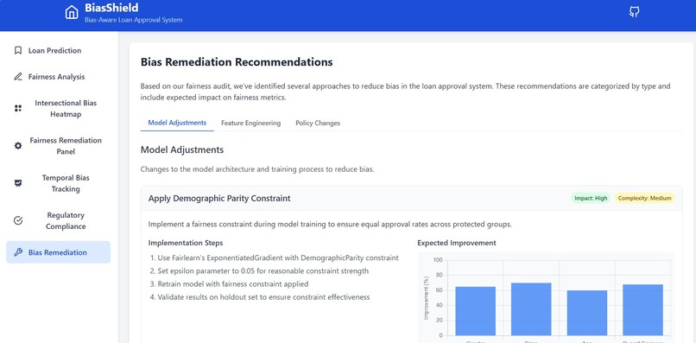Select Bias Remediation sidebar item
Image resolution: width=696 pixels, height=343 pixels.
58,252
